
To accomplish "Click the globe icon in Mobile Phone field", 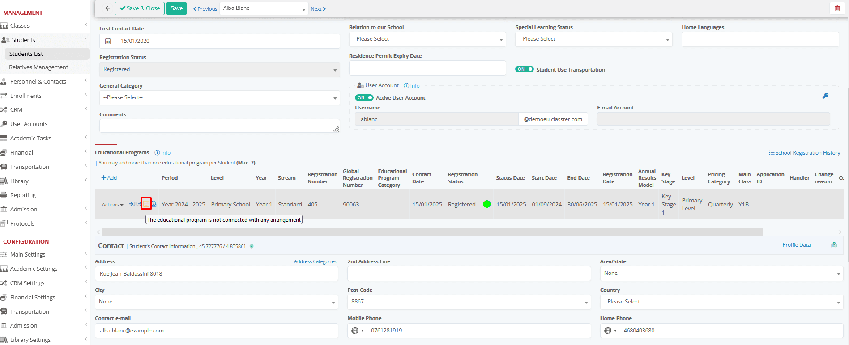I will pyautogui.click(x=355, y=331).
